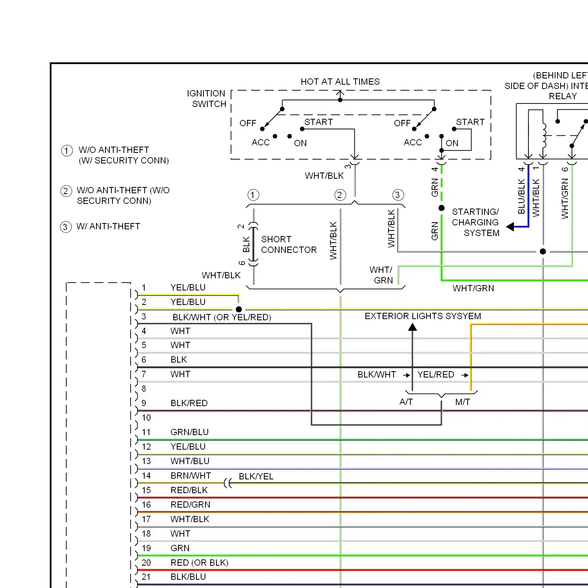
Task: Click pin 3 "BLK/WHT (OR YEL/RED)" label
Action: coord(222,317)
